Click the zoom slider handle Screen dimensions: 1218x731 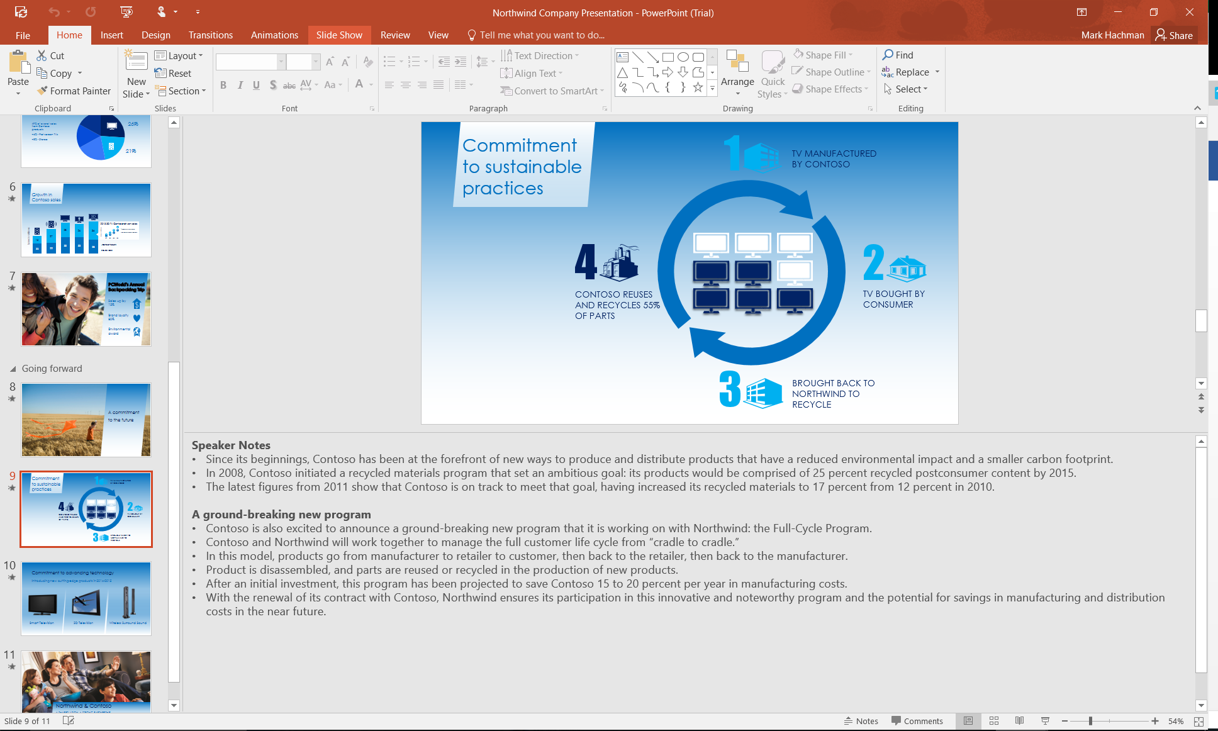point(1090,721)
